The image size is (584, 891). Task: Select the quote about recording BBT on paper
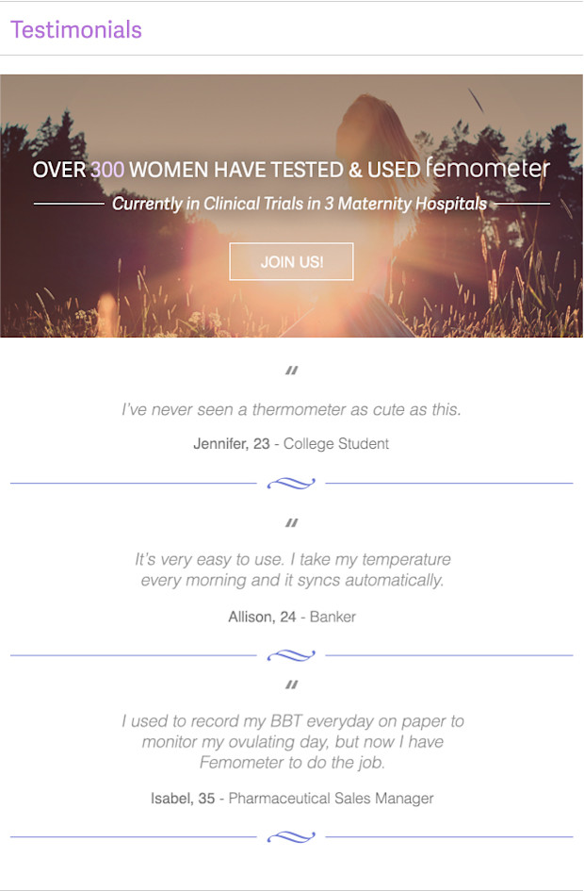[292, 741]
